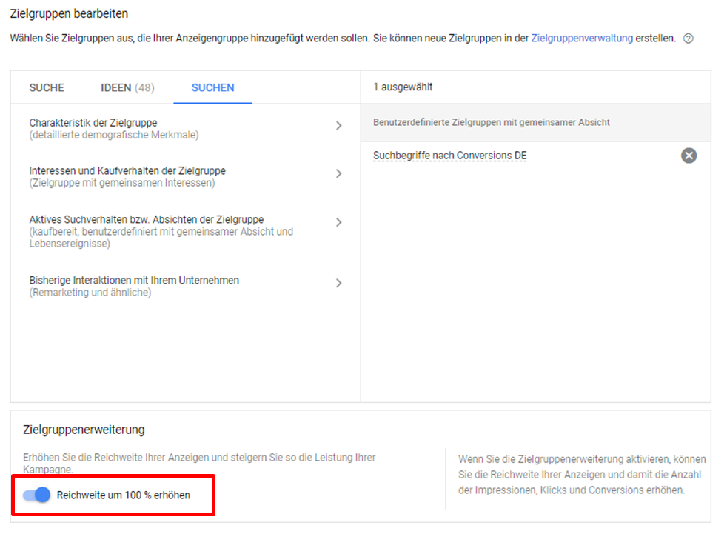The image size is (727, 534).
Task: Expand Interessen und Kaufverhalten chevron arrow
Action: [338, 174]
